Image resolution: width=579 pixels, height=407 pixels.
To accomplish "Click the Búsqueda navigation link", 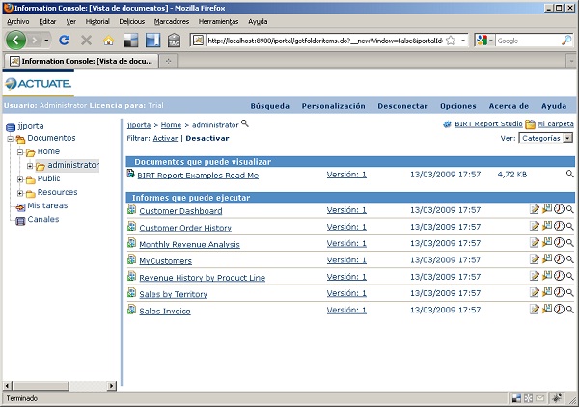I will (x=270, y=106).
